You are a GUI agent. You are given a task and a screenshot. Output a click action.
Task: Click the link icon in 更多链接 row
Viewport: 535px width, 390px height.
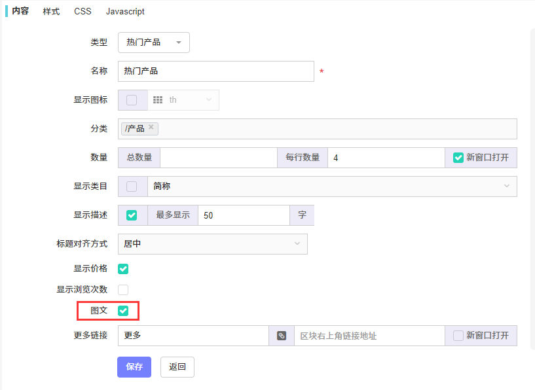click(282, 336)
